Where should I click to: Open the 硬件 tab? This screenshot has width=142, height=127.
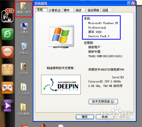pyautogui.click(x=68, y=10)
